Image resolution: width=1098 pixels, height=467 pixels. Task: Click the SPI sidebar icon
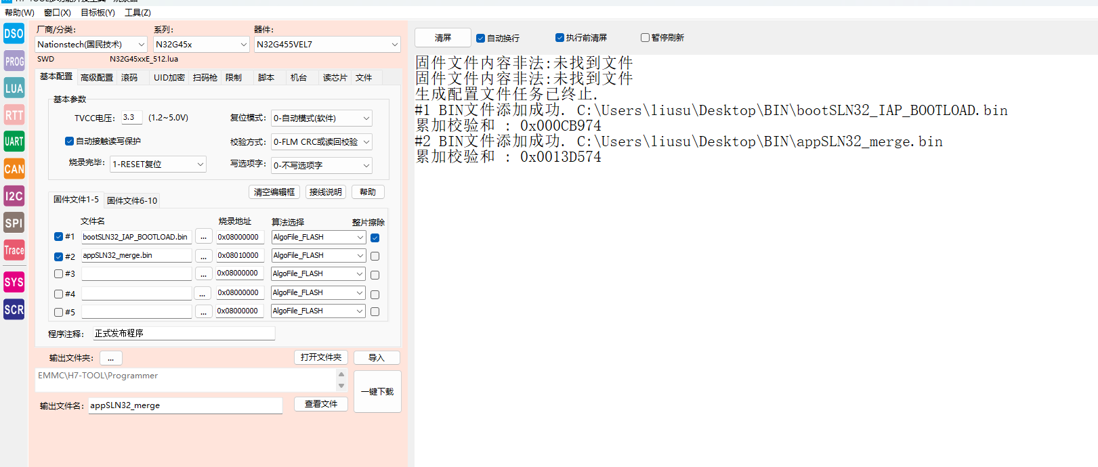pos(14,223)
